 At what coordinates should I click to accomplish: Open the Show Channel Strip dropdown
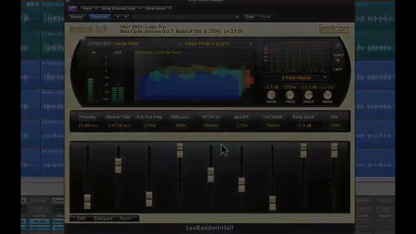(121, 8)
